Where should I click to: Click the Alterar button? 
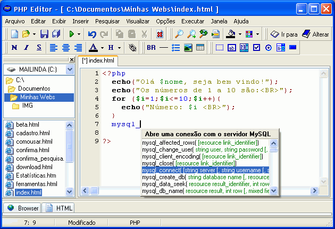(x=315, y=34)
